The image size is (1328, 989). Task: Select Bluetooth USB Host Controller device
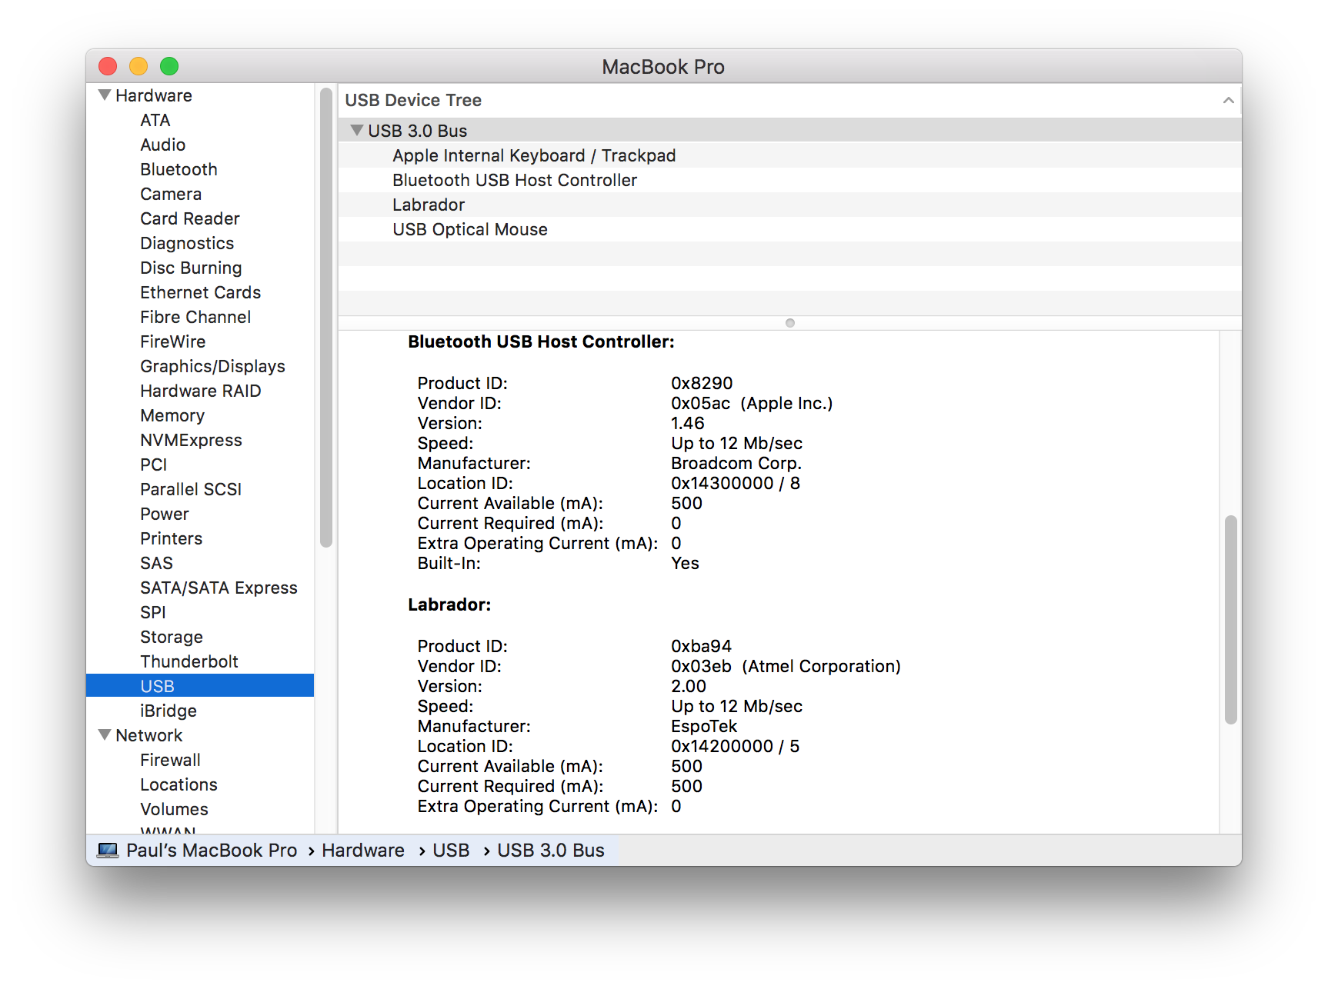[x=789, y=180]
